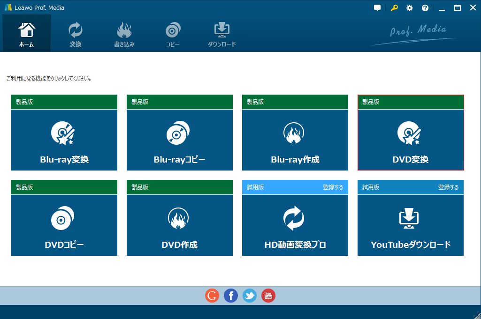Viewport: 481px width, 319px height.
Task: Switch to the 変換 tab
Action: [76, 34]
